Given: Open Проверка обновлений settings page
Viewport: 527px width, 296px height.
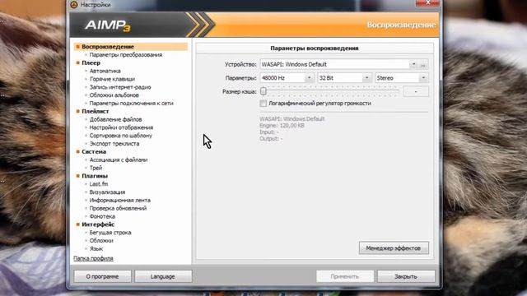Looking at the screenshot, I should [x=118, y=208].
